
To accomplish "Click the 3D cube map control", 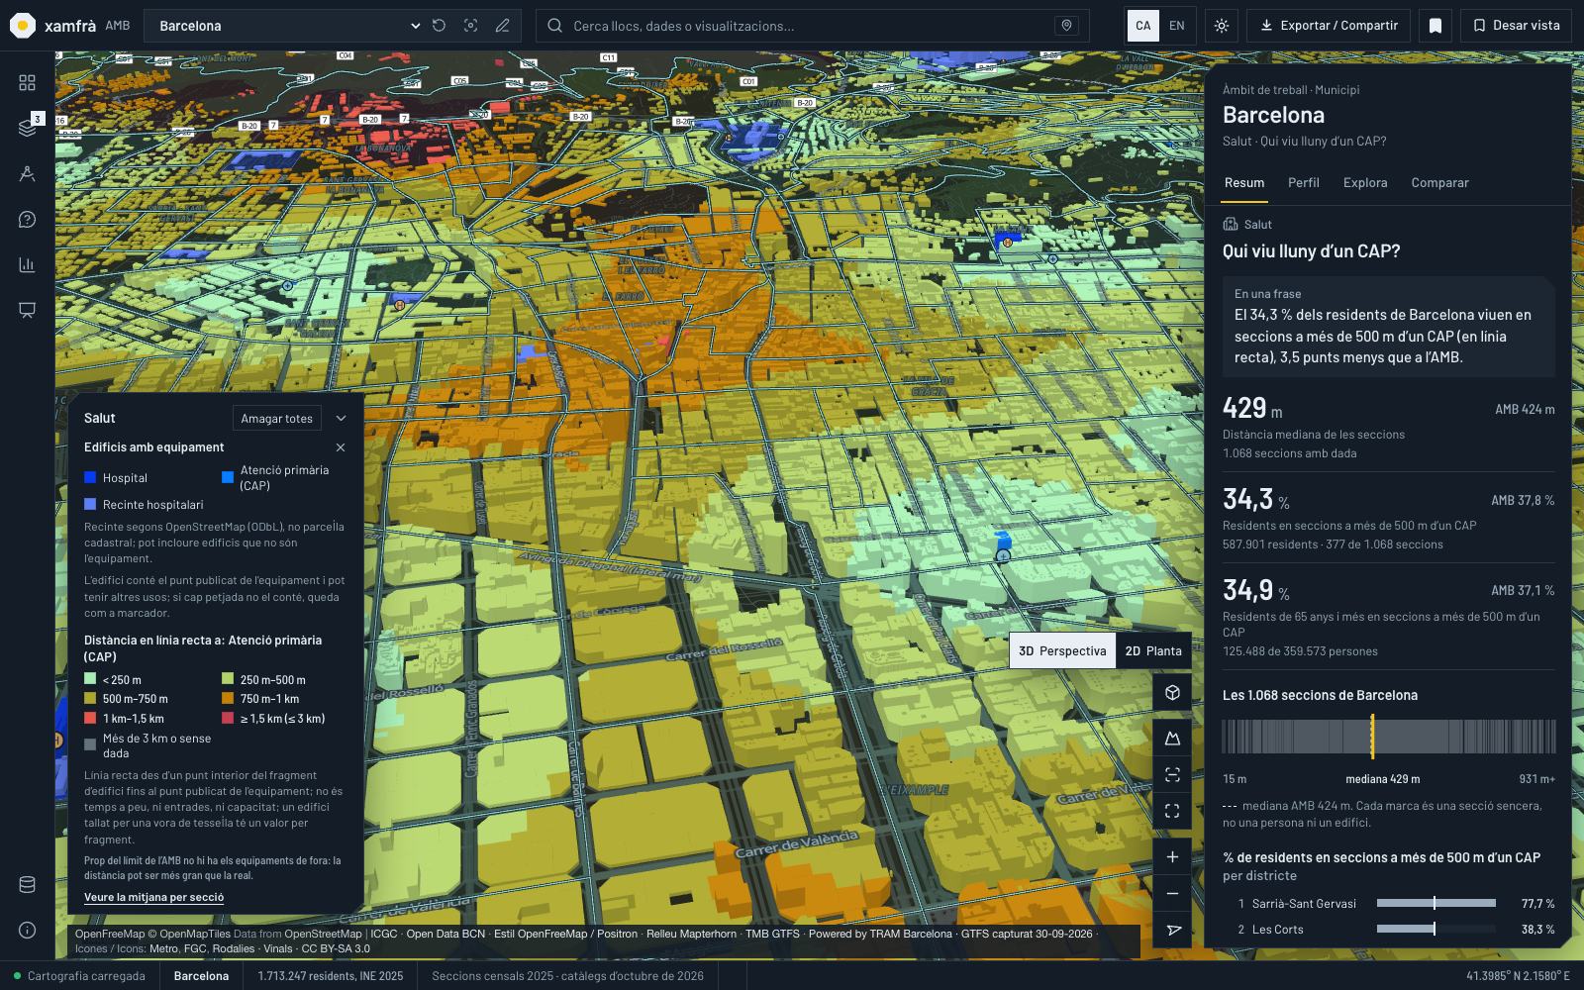I will click(x=1172, y=692).
